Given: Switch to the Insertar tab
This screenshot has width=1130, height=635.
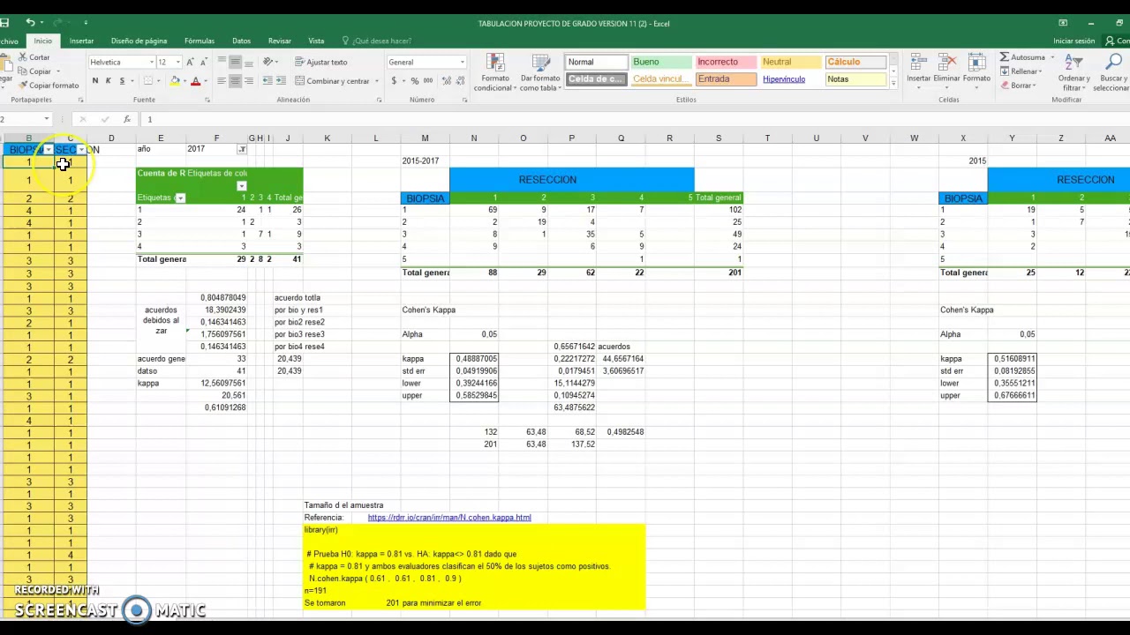Looking at the screenshot, I should pyautogui.click(x=81, y=41).
